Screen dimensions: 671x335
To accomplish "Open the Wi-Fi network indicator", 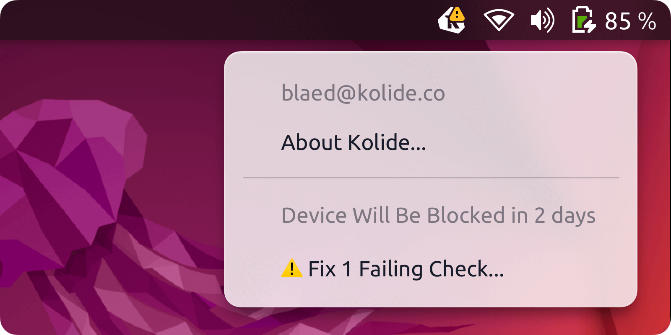I will (499, 20).
